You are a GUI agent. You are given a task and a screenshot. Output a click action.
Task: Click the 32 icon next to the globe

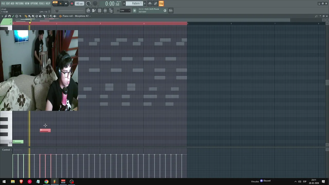(x=171, y=11)
